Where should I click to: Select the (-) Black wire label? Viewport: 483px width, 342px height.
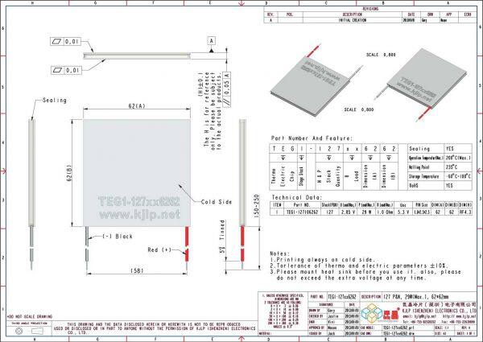click(116, 237)
